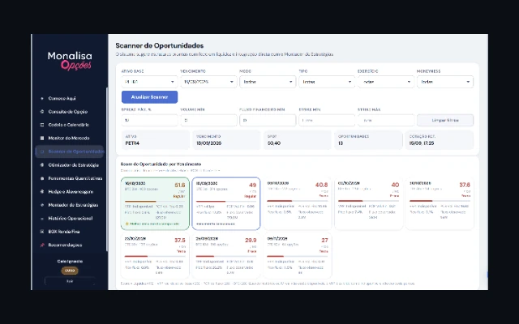Open Histórico Operacional page
Screen dimensions: 519x324
click(x=71, y=218)
